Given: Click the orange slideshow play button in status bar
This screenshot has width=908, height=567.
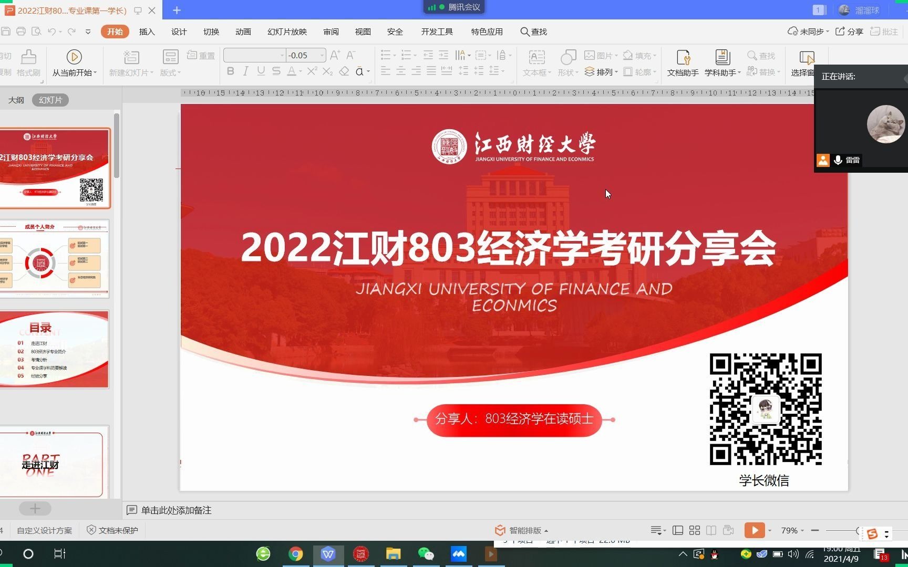Looking at the screenshot, I should (755, 530).
